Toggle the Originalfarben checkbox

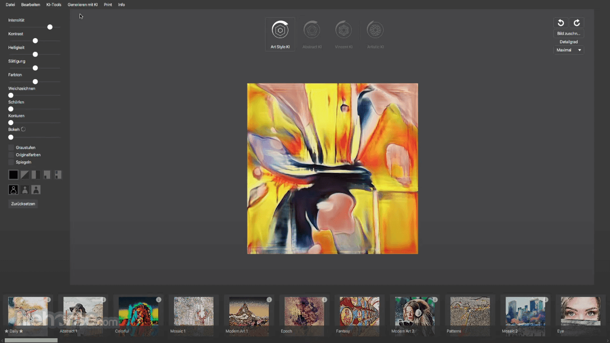(x=11, y=155)
